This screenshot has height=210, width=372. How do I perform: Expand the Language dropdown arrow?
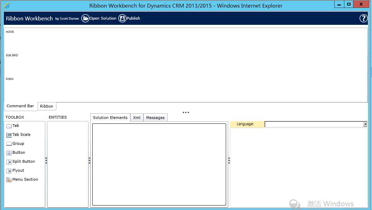[x=365, y=124]
